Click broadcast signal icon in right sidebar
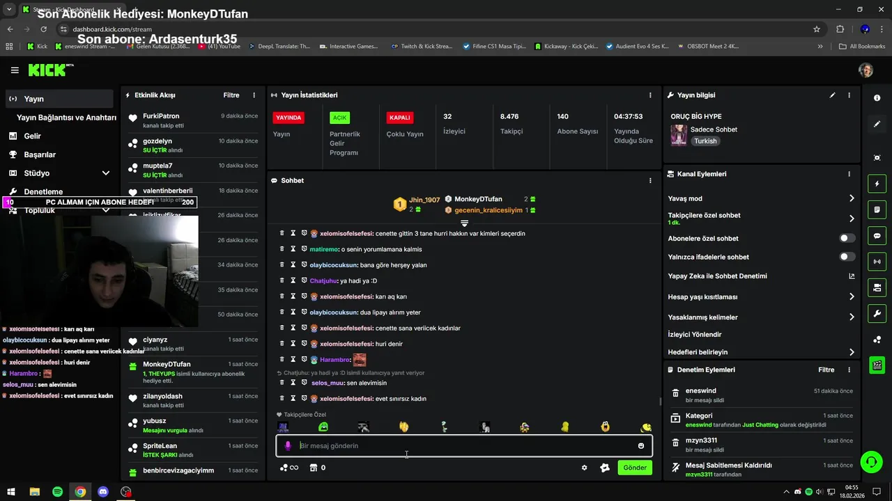This screenshot has height=501, width=892. pyautogui.click(x=877, y=262)
